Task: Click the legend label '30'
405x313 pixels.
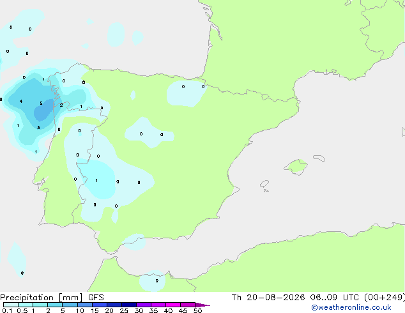Action: point(139,310)
